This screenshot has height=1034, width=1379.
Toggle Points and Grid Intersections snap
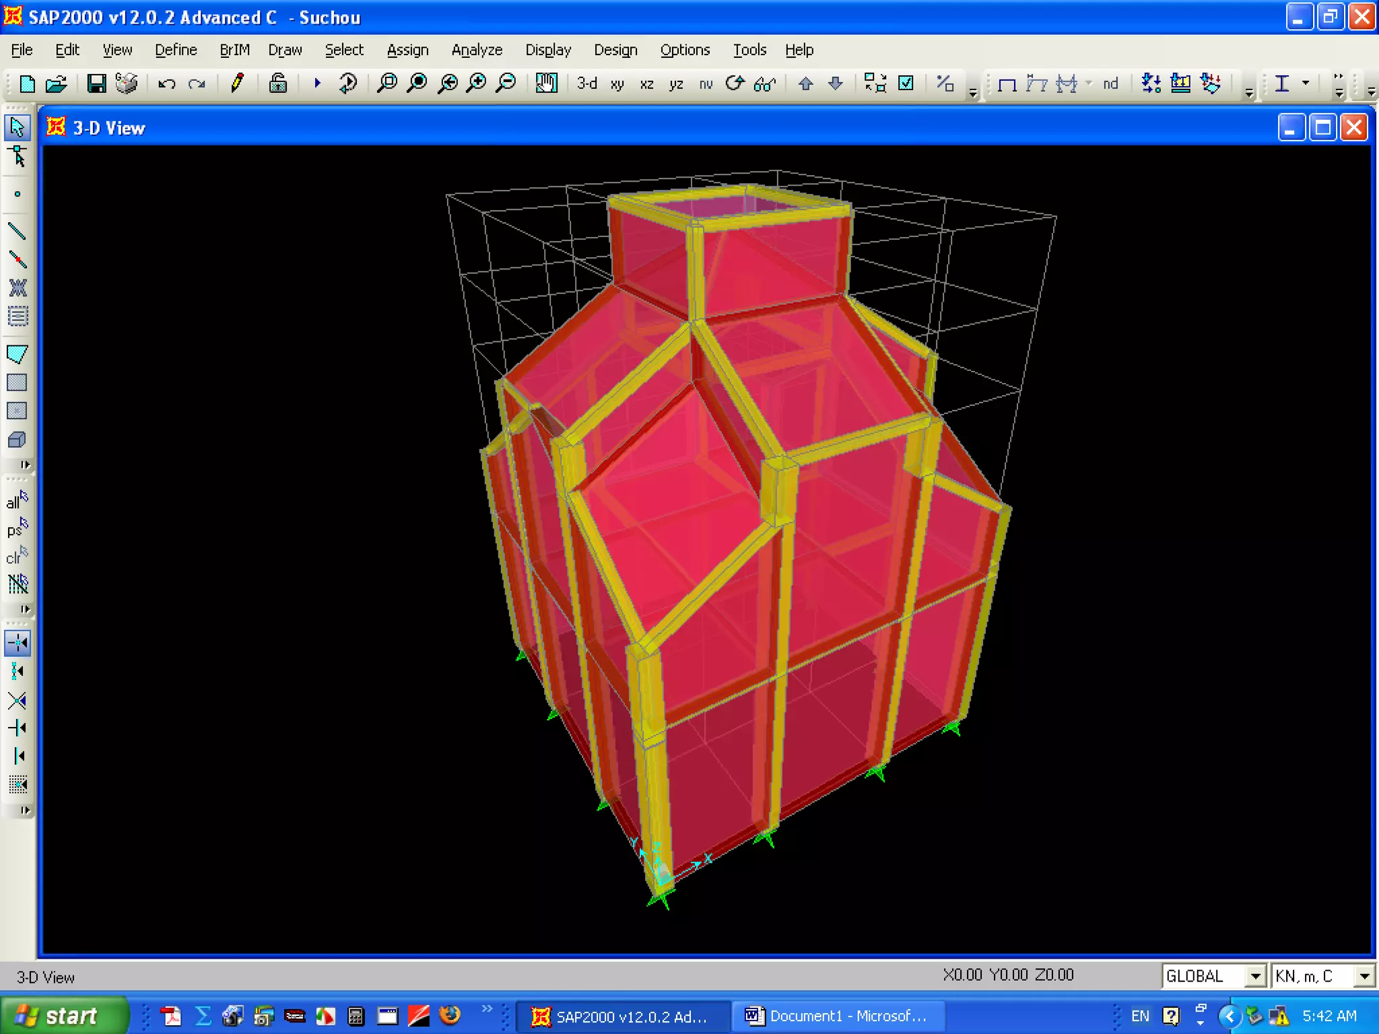point(18,643)
